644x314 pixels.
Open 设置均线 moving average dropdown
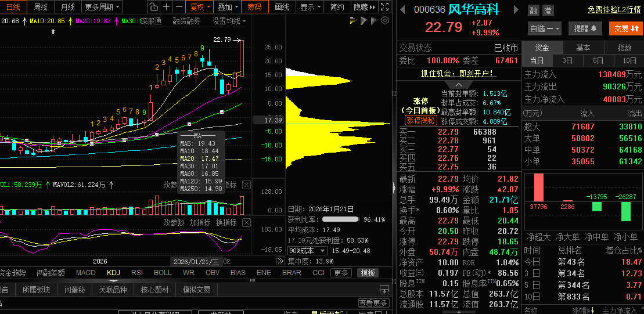coord(229,21)
